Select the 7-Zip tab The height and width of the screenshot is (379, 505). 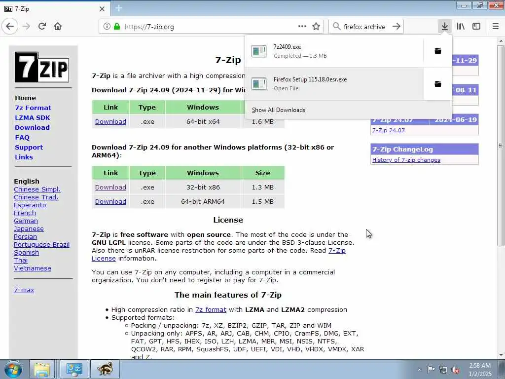pos(55,9)
